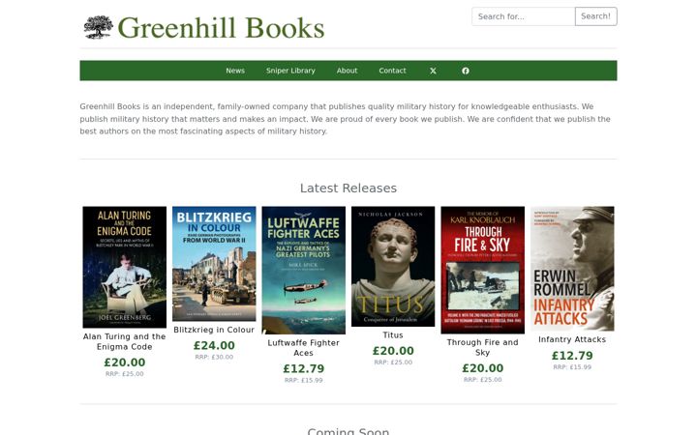Viewport: 697px width, 435px height.
Task: Click the Infantry Attacks title link
Action: [572, 339]
